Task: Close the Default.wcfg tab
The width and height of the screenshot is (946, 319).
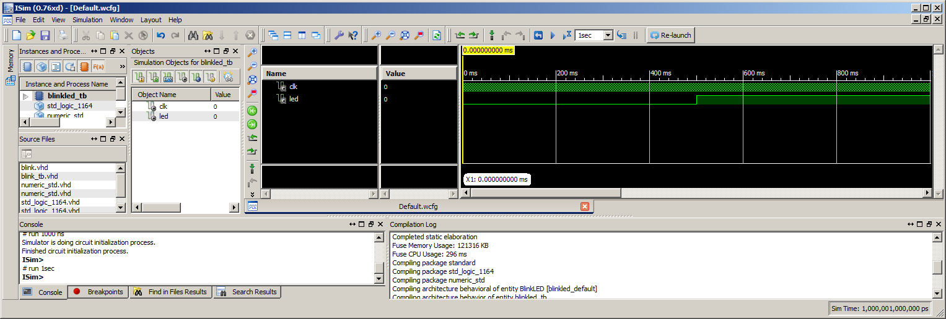Action: (x=584, y=206)
